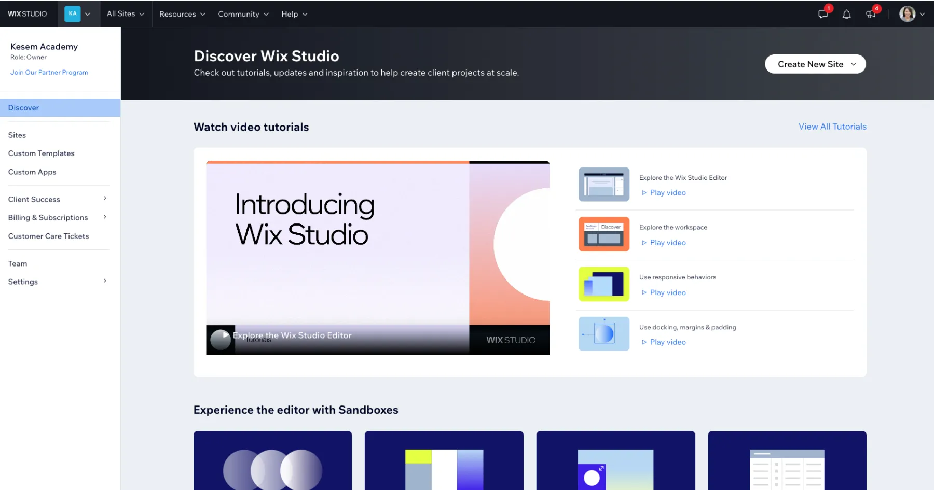Play video for Use responsive behaviors

[x=664, y=292]
